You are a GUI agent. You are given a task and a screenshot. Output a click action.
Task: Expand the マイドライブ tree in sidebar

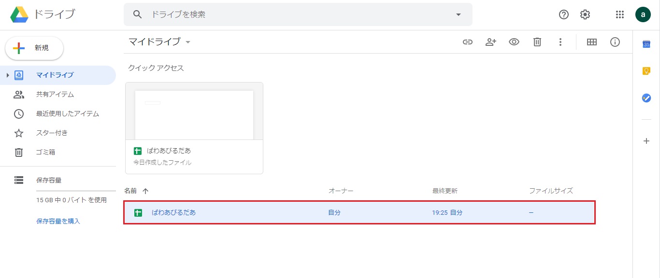pyautogui.click(x=8, y=75)
